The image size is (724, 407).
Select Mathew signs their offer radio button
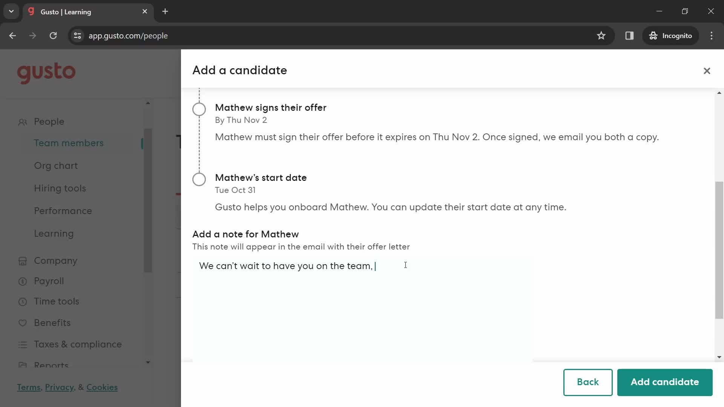point(199,109)
